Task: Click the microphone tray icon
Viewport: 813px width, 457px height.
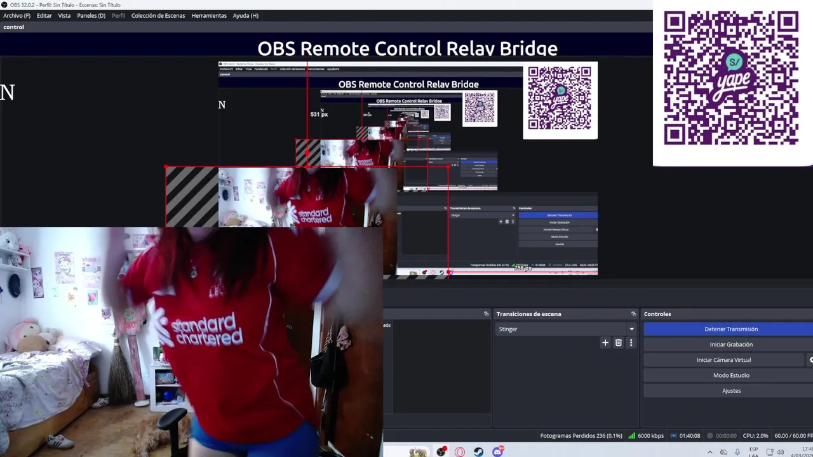Action: 737,453
